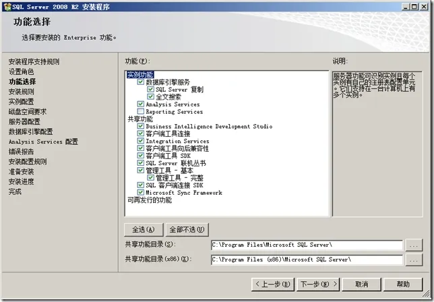434x302 pixels.
Task: Browse for the 共享功能目录(S) folder
Action: [414, 245]
